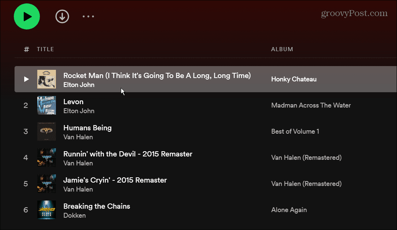Click the Dokken Alone Again cover thumbnail
397x230 pixels.
point(47,210)
